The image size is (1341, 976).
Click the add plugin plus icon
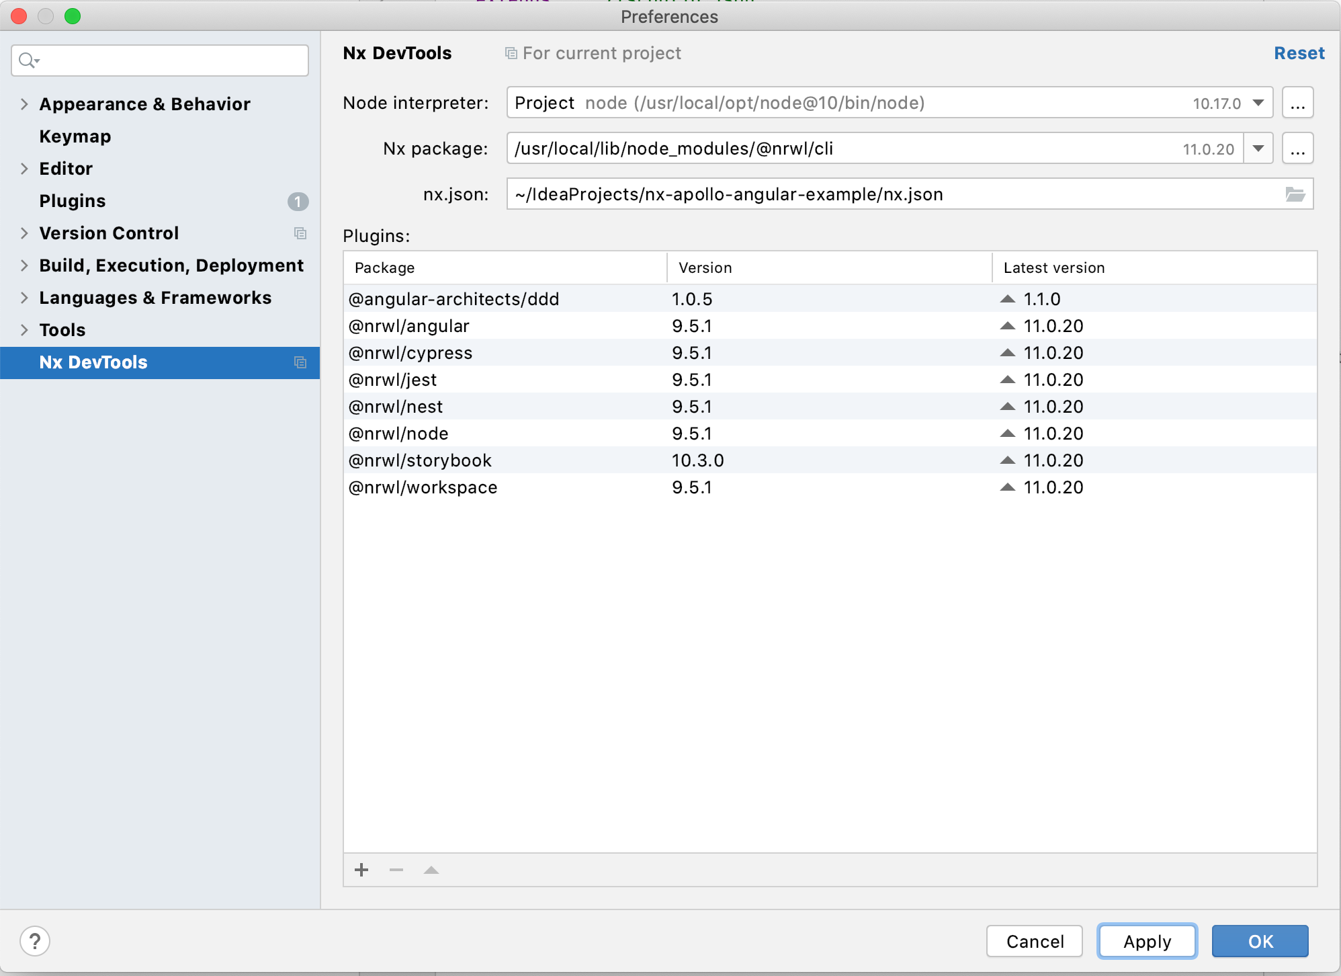tap(361, 869)
